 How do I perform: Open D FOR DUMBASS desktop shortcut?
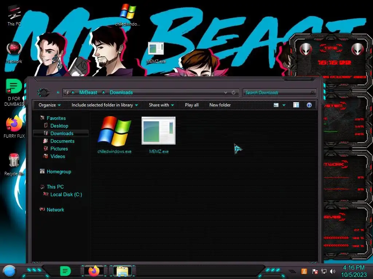point(14,93)
